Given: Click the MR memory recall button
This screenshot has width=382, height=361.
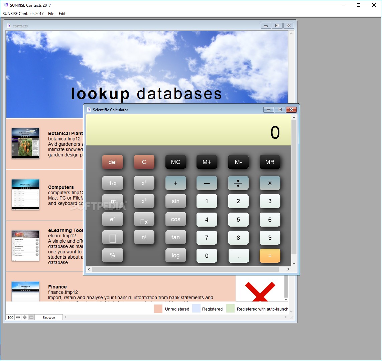Looking at the screenshot, I should pyautogui.click(x=270, y=162).
